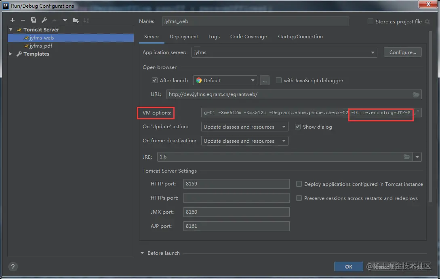Click the IntelliJ logo in title bar

pos(5,6)
